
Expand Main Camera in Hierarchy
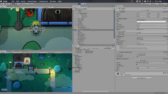tap(76, 19)
